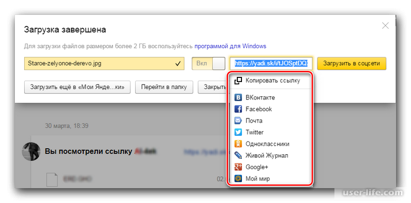411x203 pixels.
Task: Click the Staroe-zelyonoe-derevo.jpg file name
Action: click(x=65, y=64)
